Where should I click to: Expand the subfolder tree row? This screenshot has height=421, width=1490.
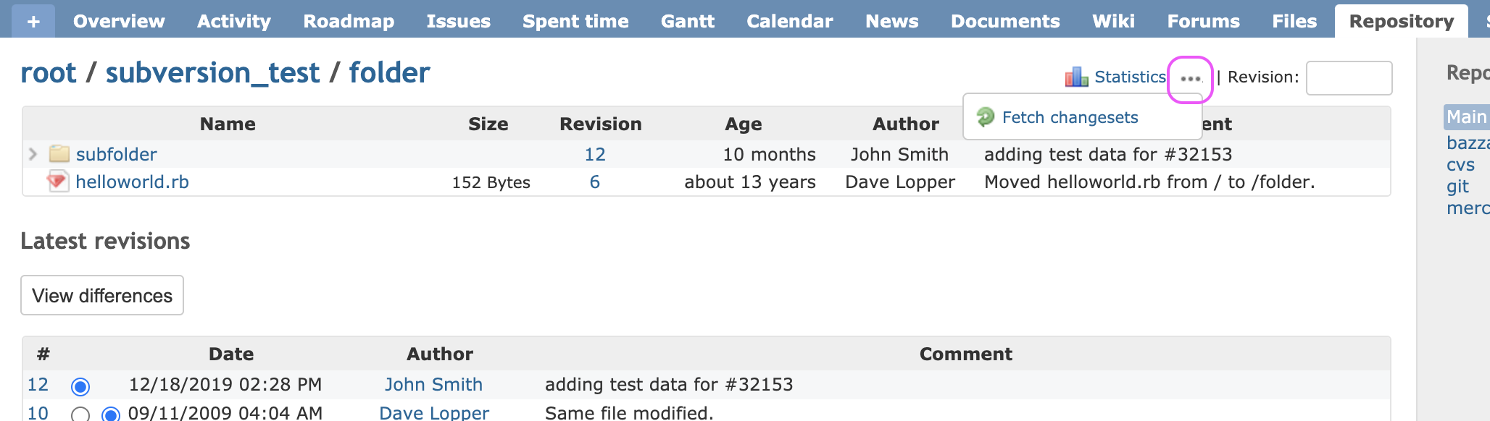click(33, 153)
